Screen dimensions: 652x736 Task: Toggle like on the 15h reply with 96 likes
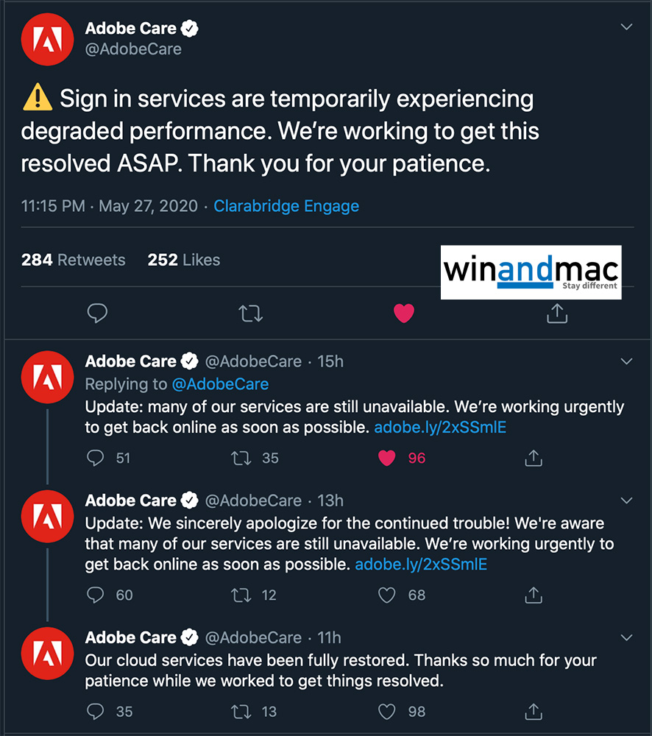(387, 458)
